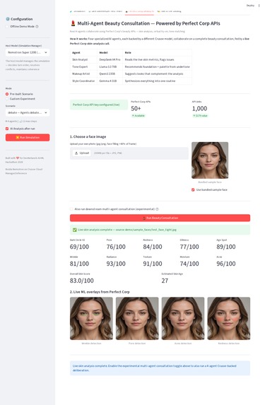
Task: Click the active red-underlined tab
Action: click(x=140, y=11)
